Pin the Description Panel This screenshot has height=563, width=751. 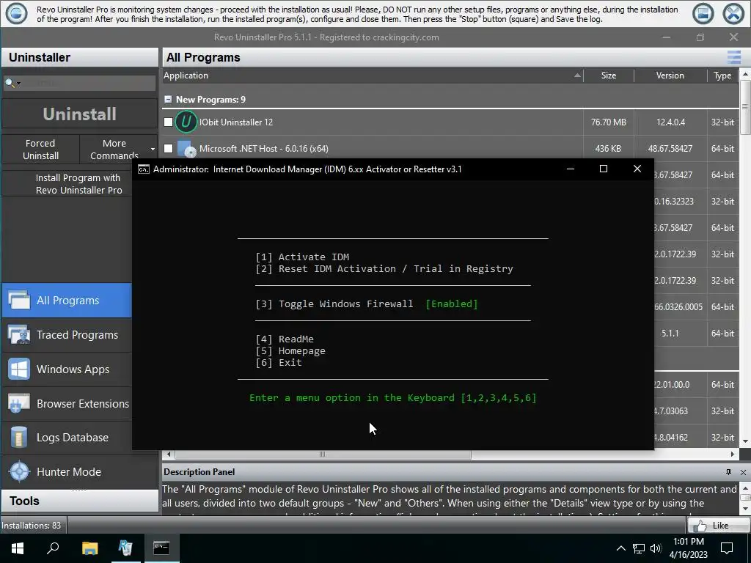pos(728,472)
